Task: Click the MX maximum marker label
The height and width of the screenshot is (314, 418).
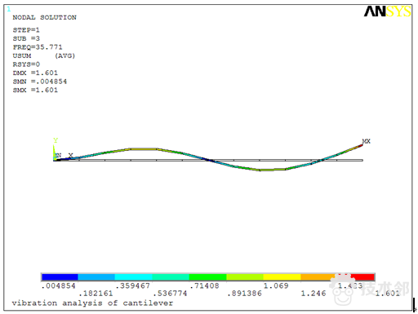Action: [x=367, y=141]
